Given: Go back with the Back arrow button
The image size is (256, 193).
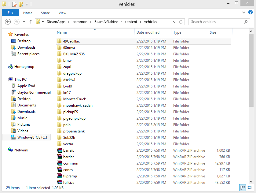Looking at the screenshot, I should [x=8, y=22].
